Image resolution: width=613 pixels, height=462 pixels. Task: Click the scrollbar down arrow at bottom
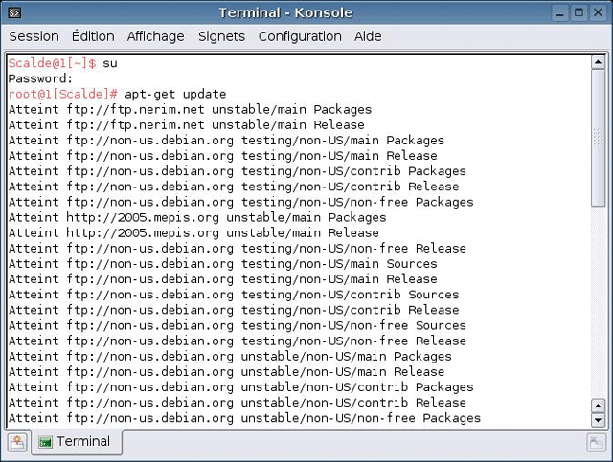click(x=598, y=420)
